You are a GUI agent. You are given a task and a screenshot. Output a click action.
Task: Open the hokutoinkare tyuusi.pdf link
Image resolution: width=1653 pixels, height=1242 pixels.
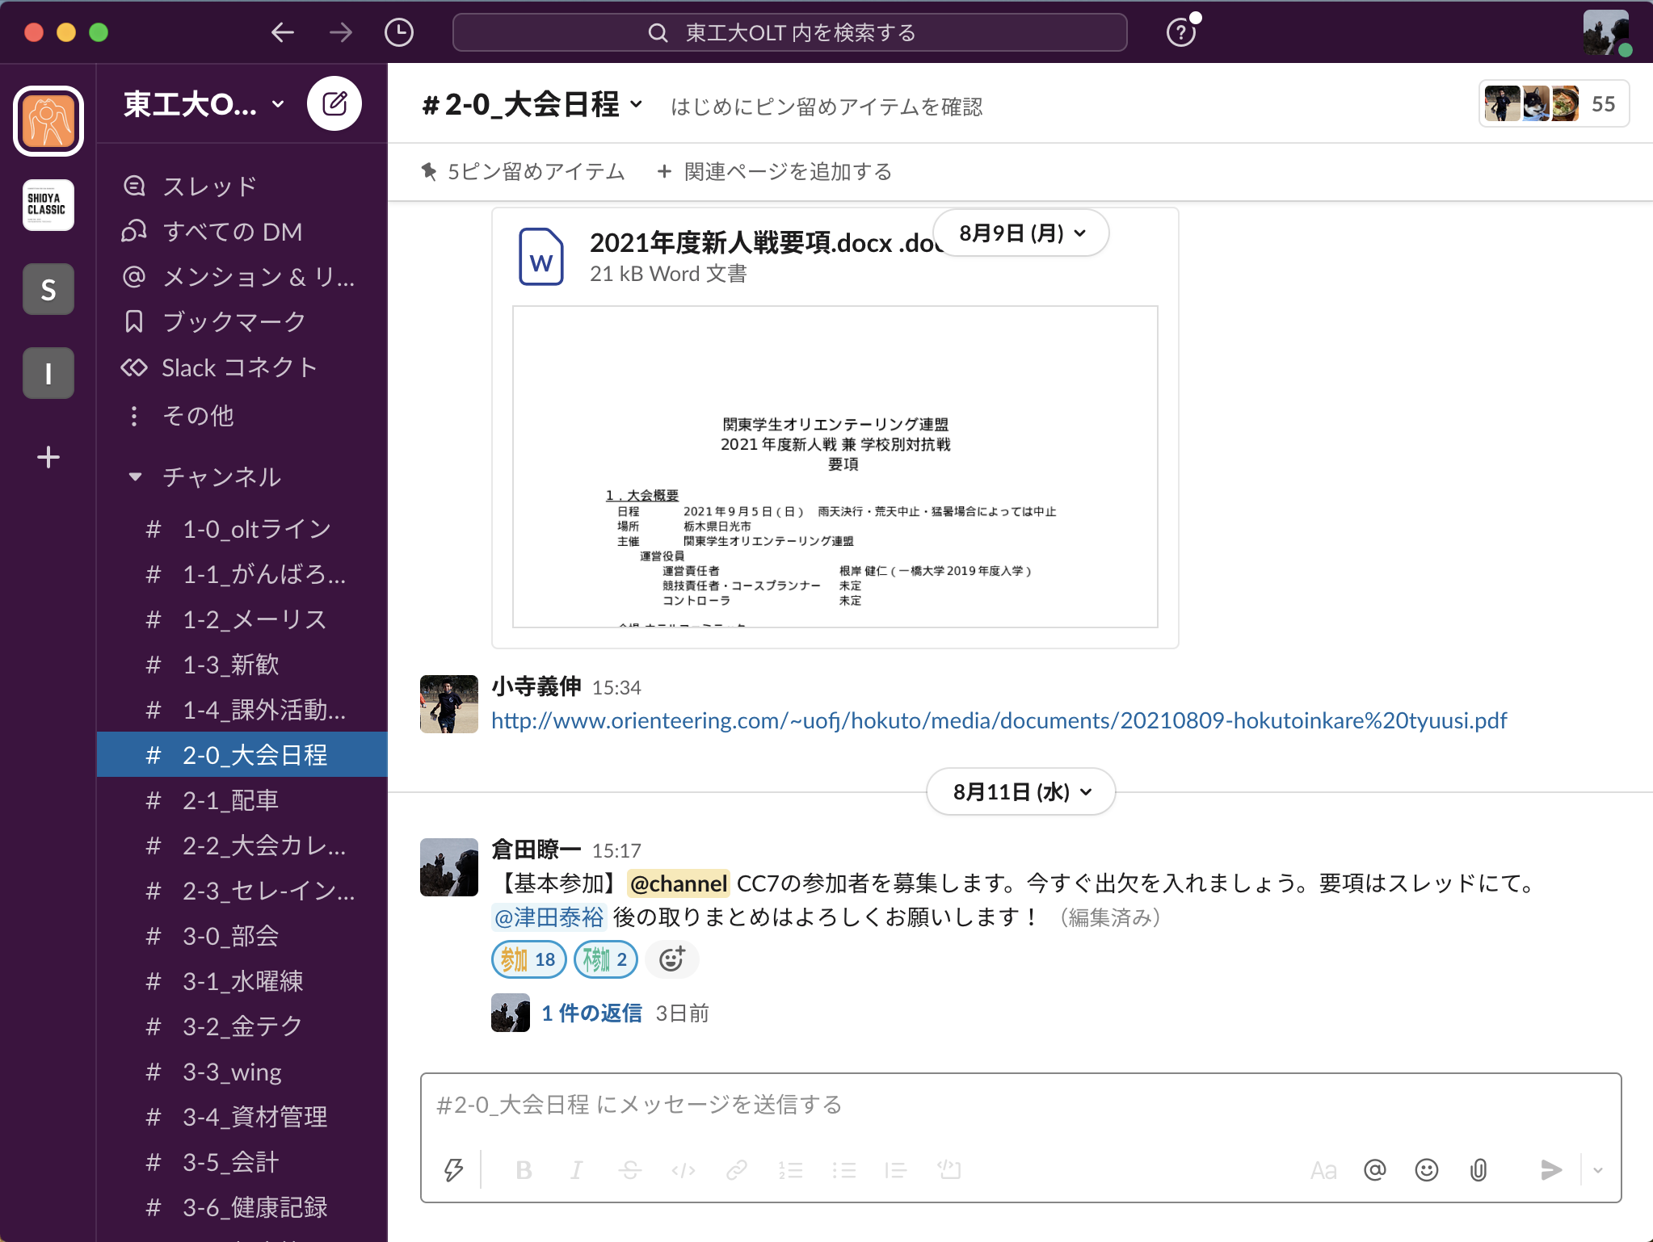click(x=999, y=720)
